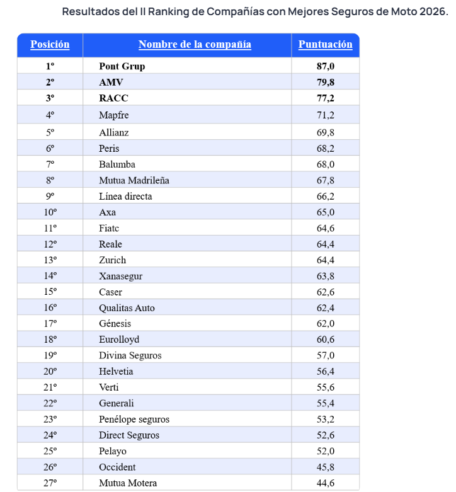456x492 pixels.
Task: Click the 87,0 score for Pont Grup
Action: [326, 66]
